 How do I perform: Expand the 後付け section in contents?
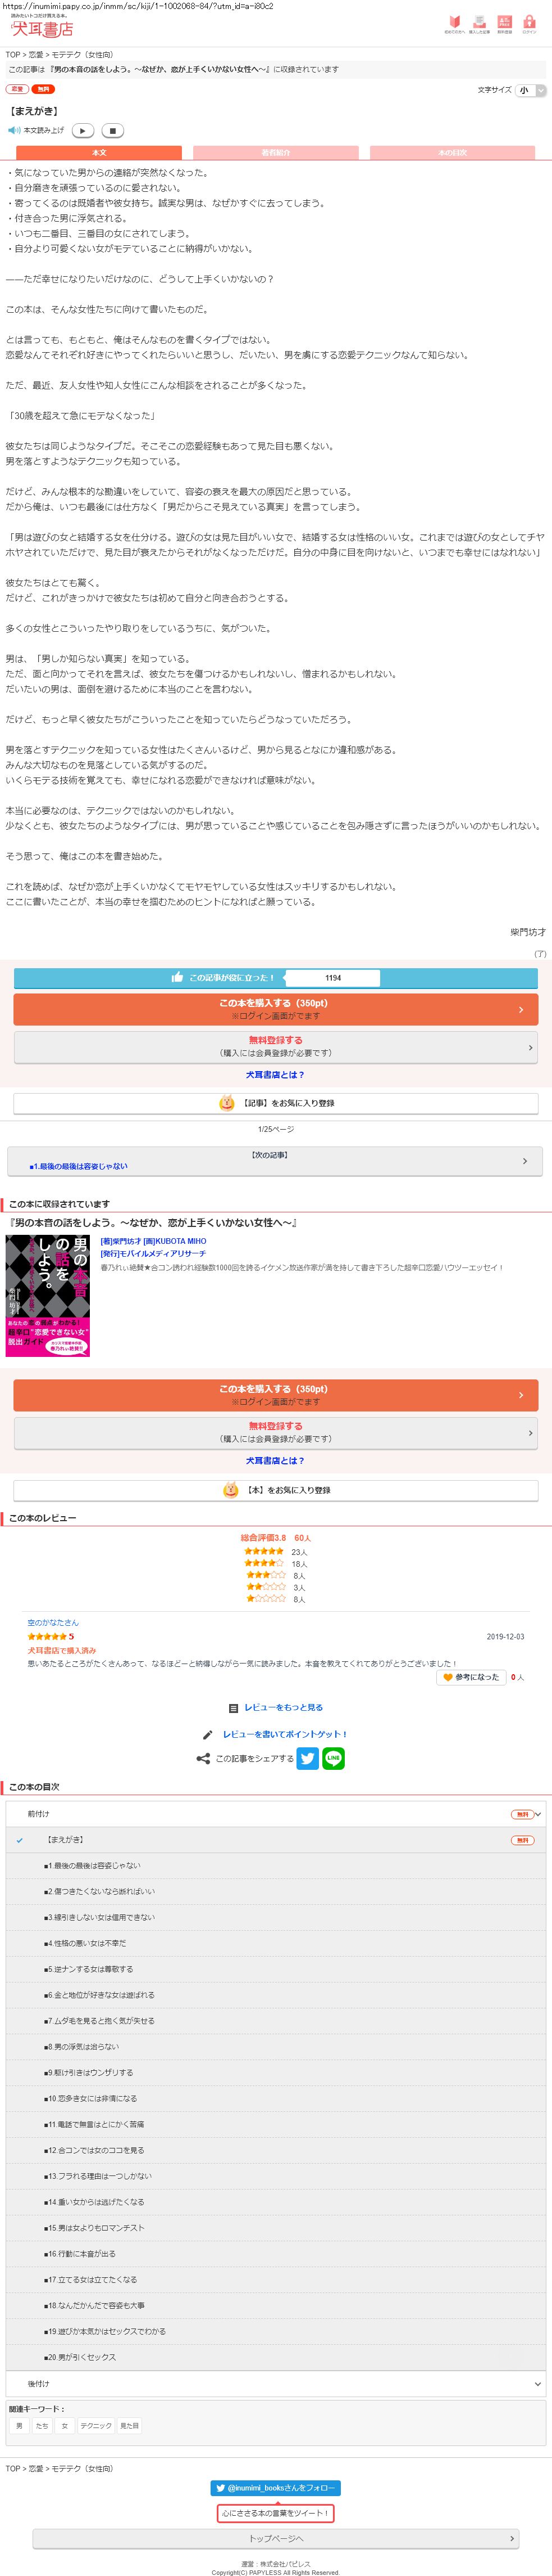click(276, 2383)
